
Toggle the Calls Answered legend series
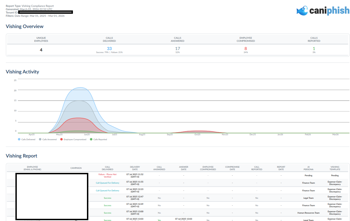click(x=48, y=139)
